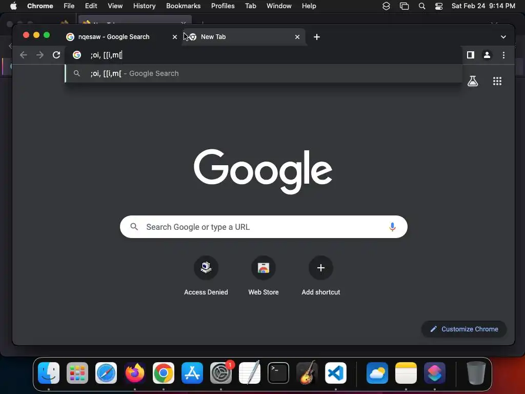Close the nqesaw Google Search tab
Image resolution: width=525 pixels, height=394 pixels.
[174, 37]
